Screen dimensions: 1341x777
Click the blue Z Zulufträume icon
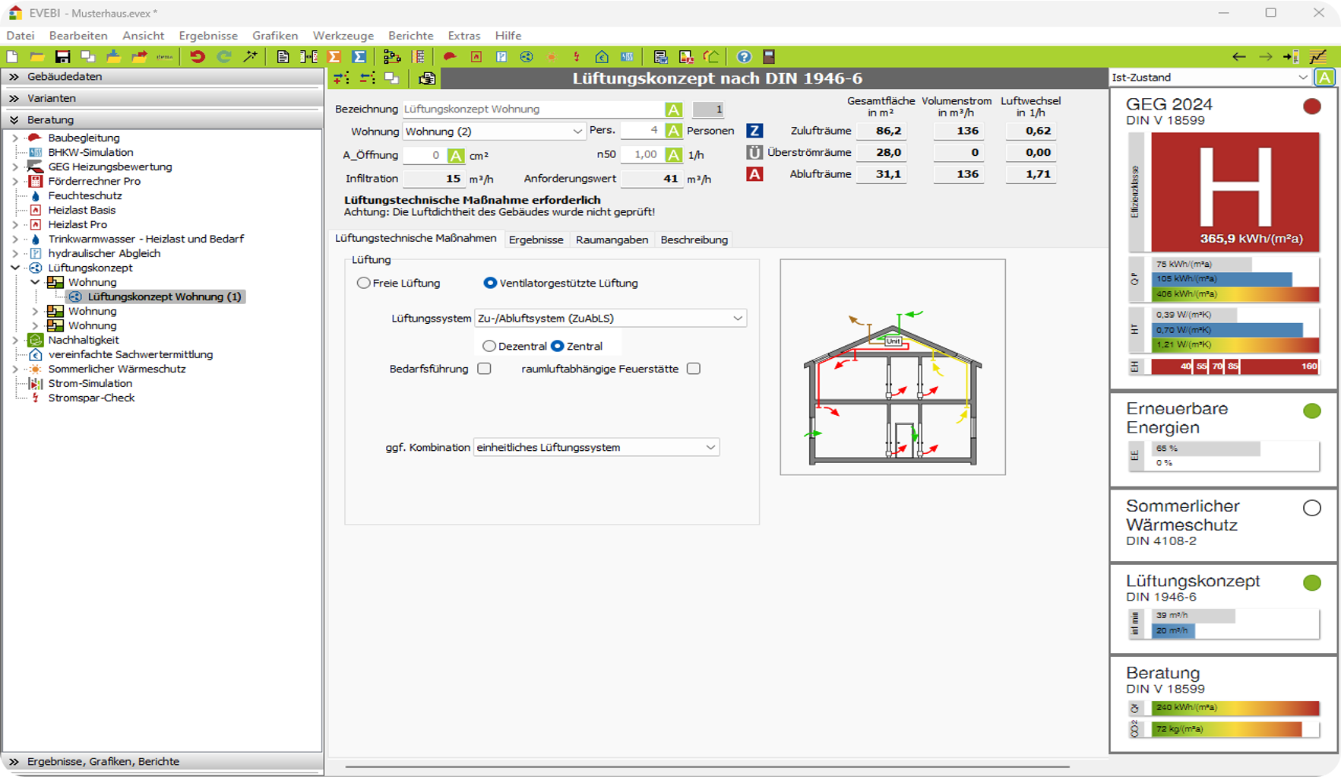coord(754,131)
